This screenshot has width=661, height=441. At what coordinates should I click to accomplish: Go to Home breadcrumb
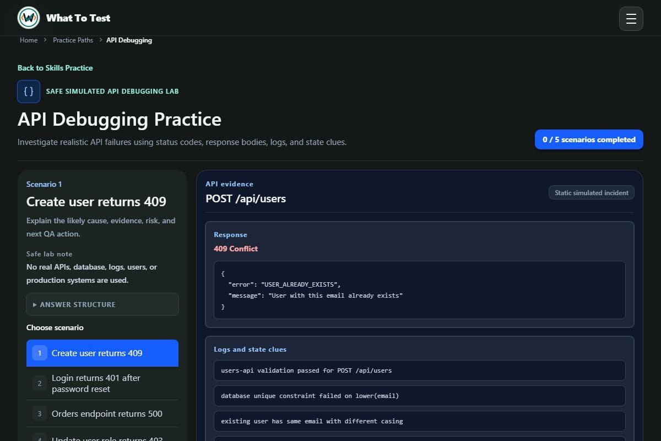29,40
